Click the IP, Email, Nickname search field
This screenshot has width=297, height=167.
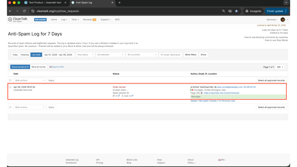(171, 55)
